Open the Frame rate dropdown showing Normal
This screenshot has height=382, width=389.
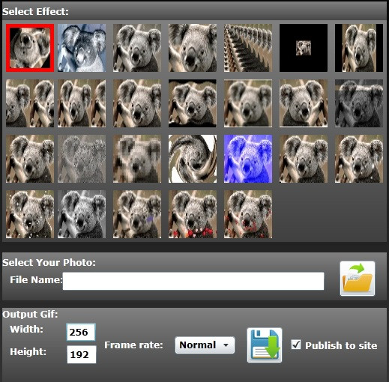coord(205,345)
